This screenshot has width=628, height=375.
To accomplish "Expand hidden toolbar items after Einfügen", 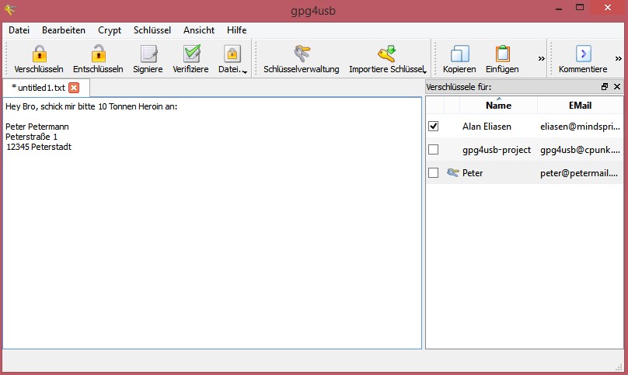I will (x=542, y=58).
